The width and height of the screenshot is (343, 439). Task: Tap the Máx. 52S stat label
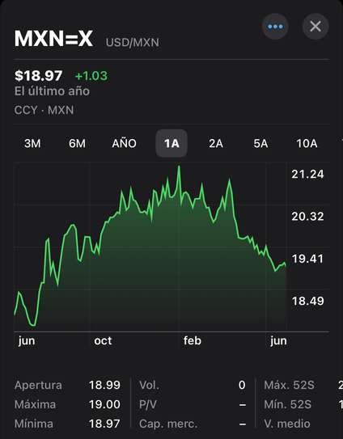(x=289, y=386)
